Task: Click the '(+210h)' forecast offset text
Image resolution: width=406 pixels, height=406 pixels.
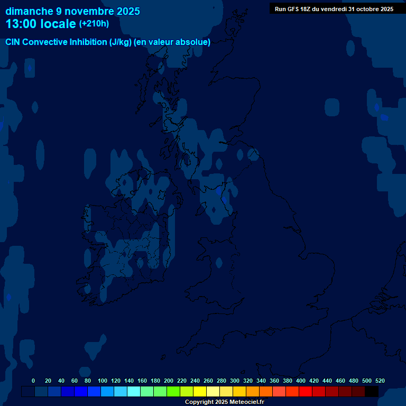Action: point(94,24)
